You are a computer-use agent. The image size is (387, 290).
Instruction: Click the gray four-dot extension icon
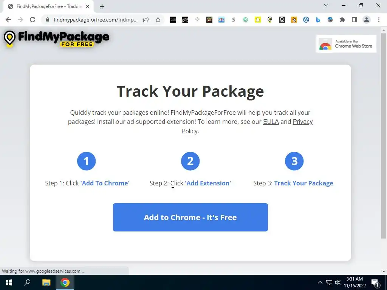click(x=197, y=20)
